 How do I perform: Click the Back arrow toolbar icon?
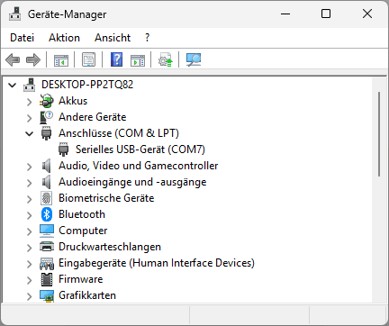pos(13,59)
